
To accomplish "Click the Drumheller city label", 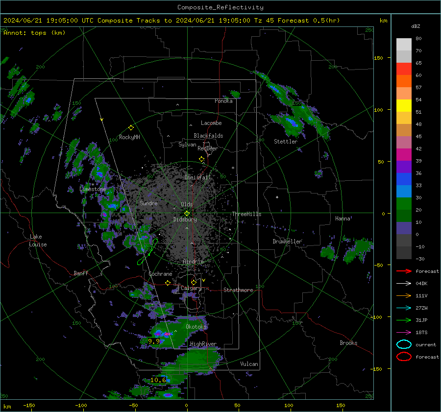I will tap(287, 242).
